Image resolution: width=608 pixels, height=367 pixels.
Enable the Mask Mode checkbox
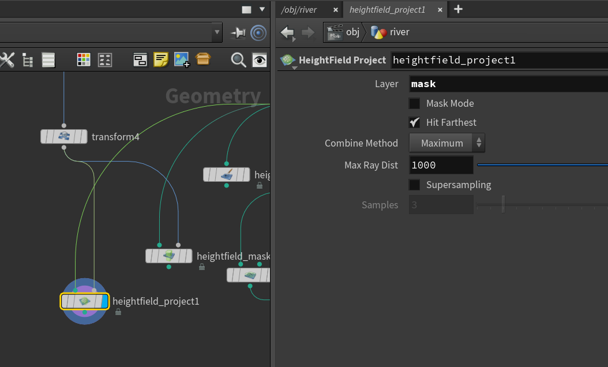pyautogui.click(x=415, y=104)
